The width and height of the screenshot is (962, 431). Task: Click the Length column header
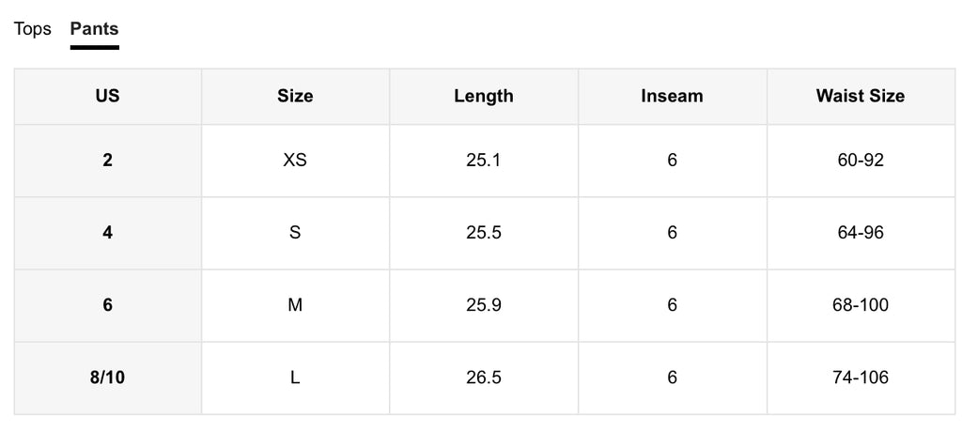[483, 96]
